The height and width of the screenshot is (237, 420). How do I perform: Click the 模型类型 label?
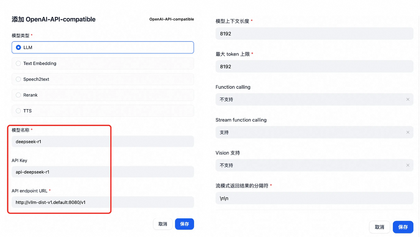tap(20, 35)
